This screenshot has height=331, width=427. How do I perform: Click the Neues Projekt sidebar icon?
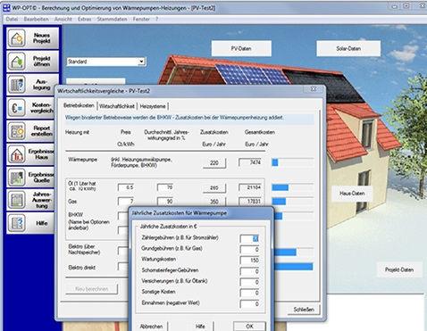click(x=17, y=38)
